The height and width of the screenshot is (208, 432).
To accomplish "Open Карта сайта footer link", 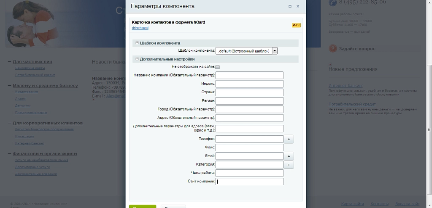I will [x=352, y=204].
